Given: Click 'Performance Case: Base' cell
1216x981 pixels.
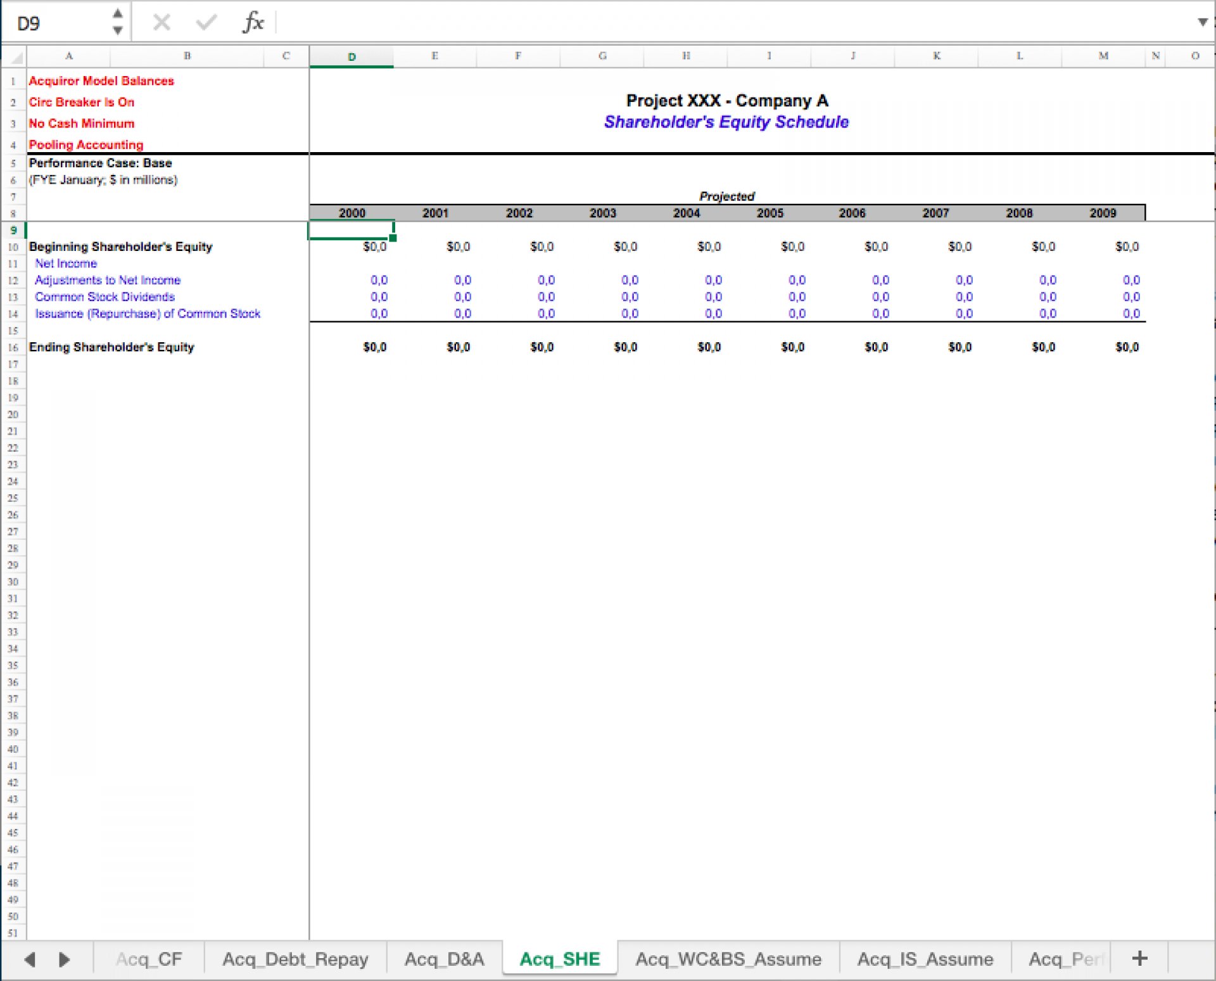Looking at the screenshot, I should point(101,163).
